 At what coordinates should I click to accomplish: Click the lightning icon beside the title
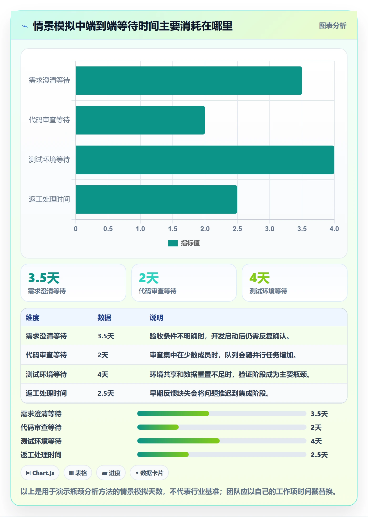25,26
